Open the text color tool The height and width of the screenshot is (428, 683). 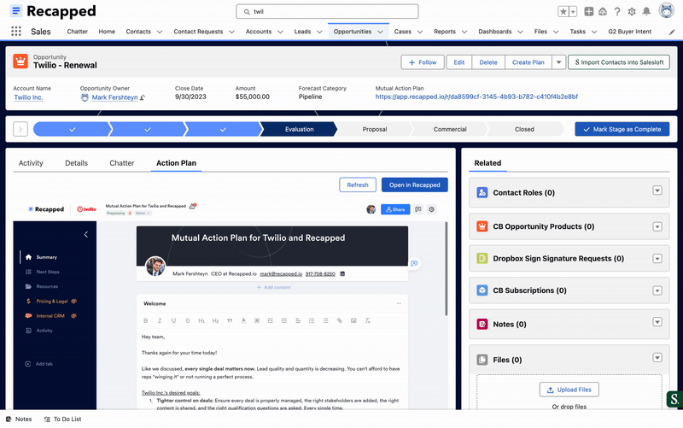[243, 320]
